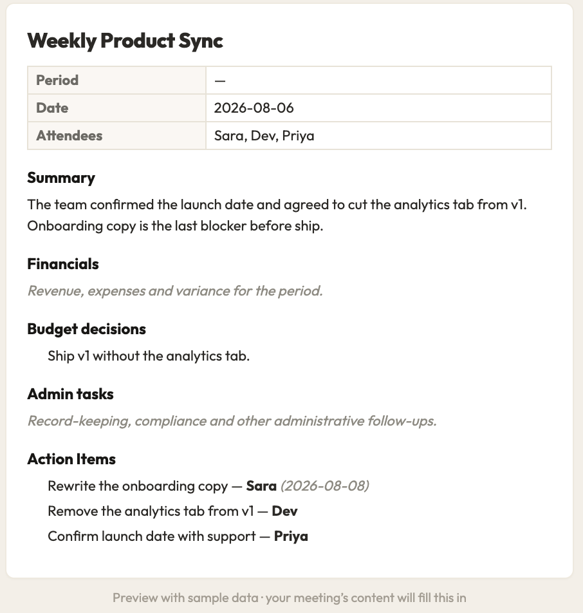Select the Period value cell
583x613 pixels.
point(378,80)
